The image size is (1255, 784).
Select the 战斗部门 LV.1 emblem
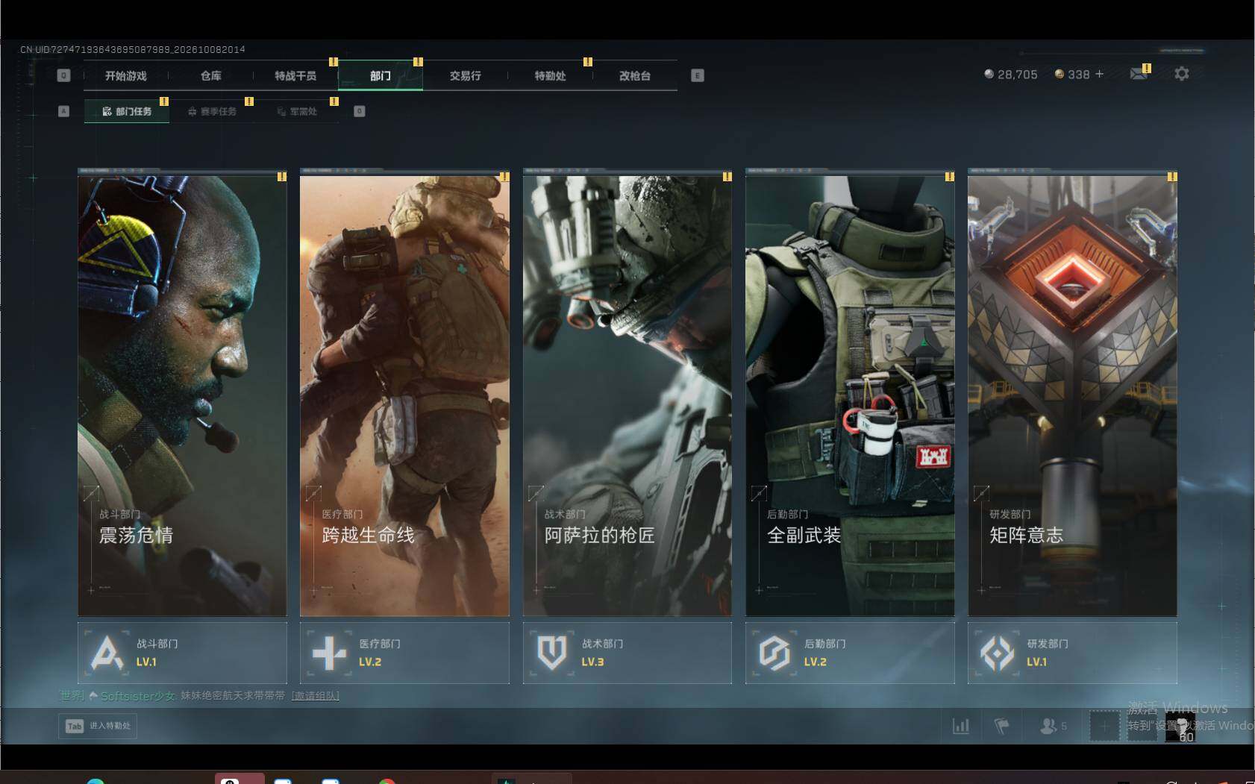[107, 653]
